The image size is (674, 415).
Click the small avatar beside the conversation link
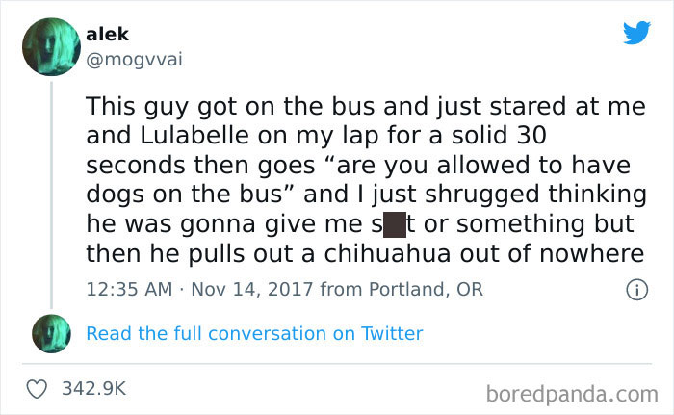coord(51,333)
